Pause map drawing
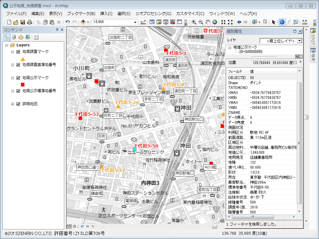This screenshot has width=319, height=239. [88, 226]
